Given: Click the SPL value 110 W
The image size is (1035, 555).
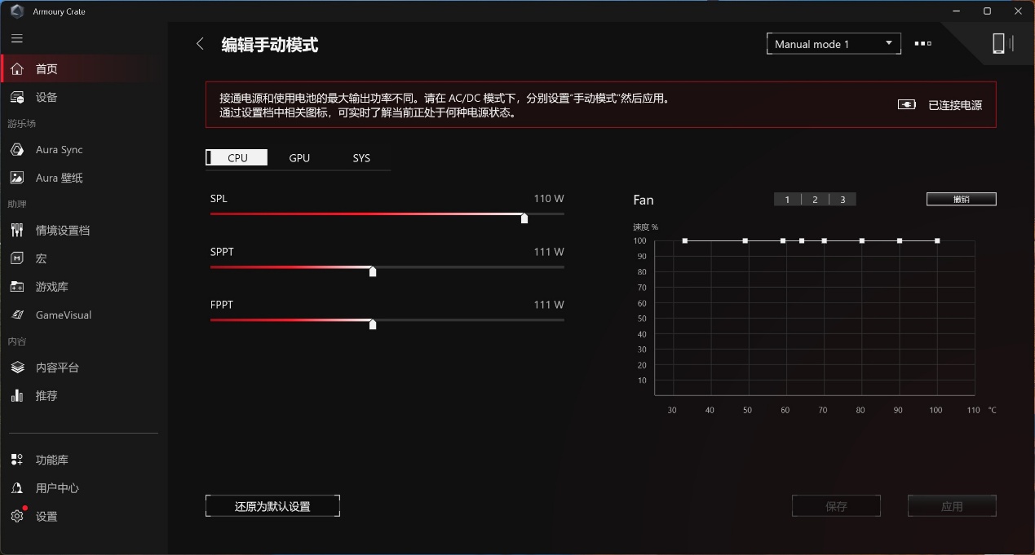Looking at the screenshot, I should tap(549, 199).
